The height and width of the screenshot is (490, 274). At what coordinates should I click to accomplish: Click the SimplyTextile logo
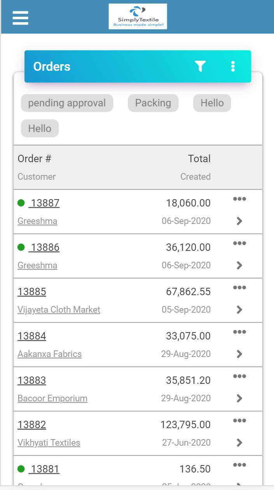pos(138,17)
